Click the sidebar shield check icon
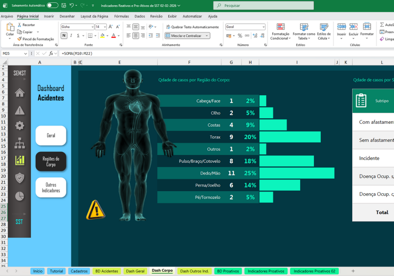This screenshot has width=394, height=276. click(x=20, y=178)
